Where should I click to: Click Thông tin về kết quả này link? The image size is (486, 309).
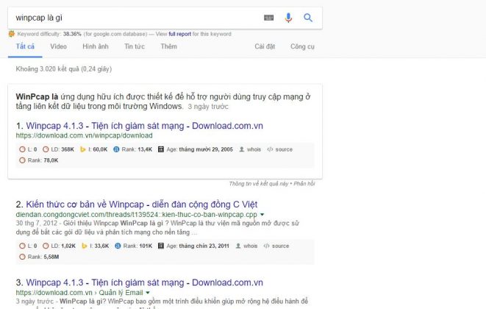point(259,184)
